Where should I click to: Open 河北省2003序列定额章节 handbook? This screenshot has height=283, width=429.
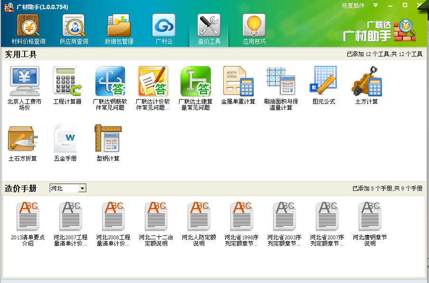284,224
